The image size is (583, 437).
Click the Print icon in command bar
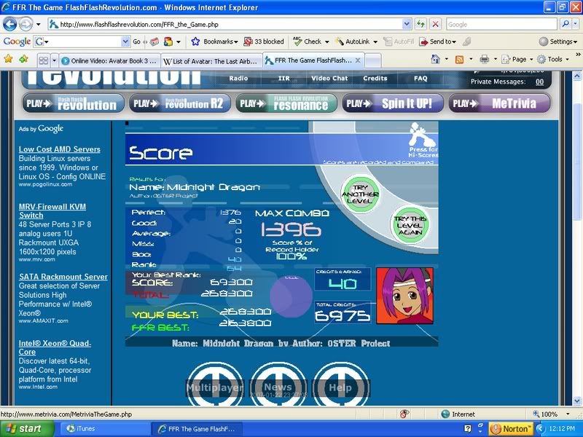[484, 60]
